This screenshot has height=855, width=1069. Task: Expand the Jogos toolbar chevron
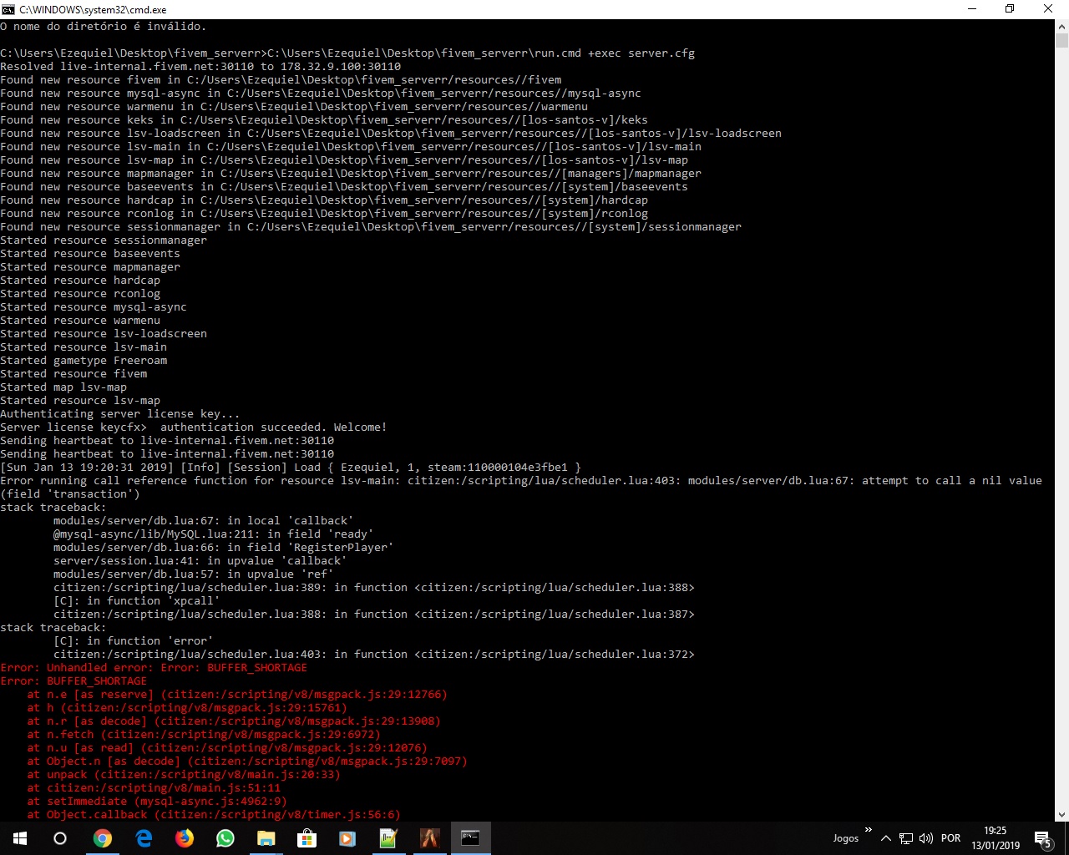tap(869, 829)
